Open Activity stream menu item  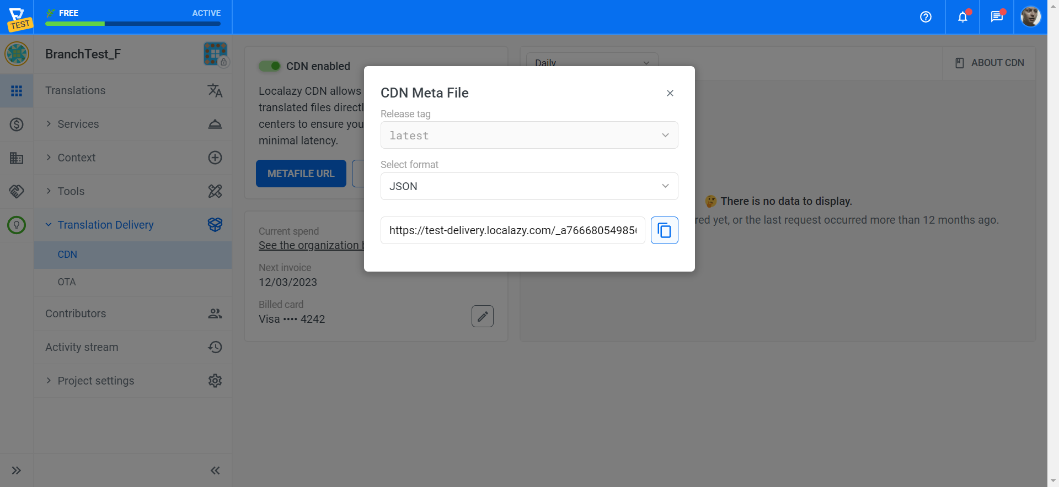point(133,347)
